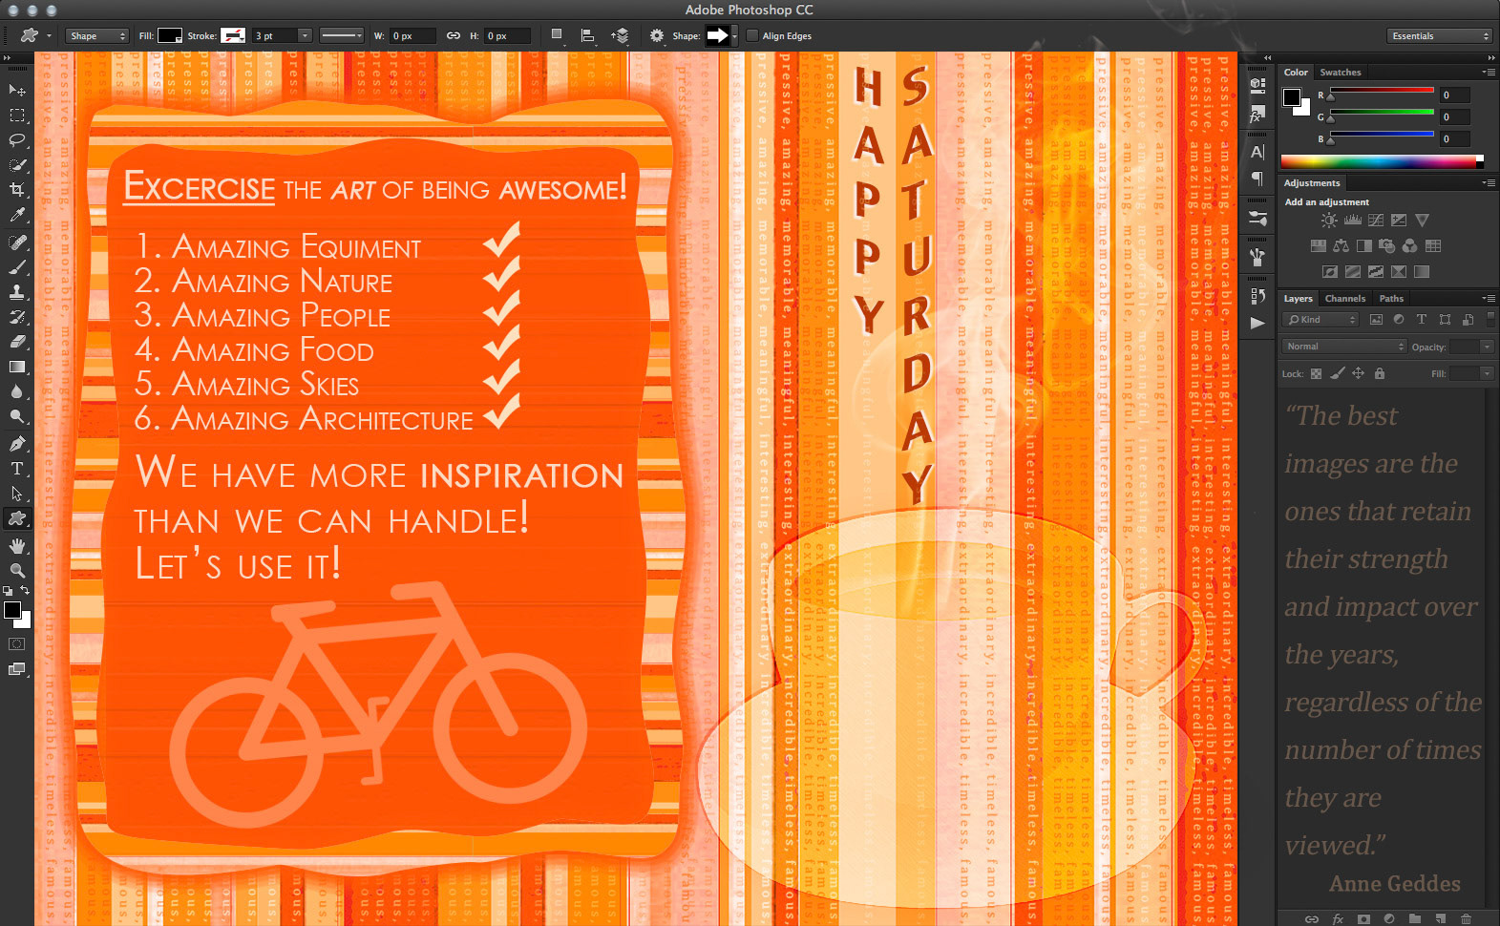
Task: Open the Opacity dropdown arrow
Action: coord(1488,347)
